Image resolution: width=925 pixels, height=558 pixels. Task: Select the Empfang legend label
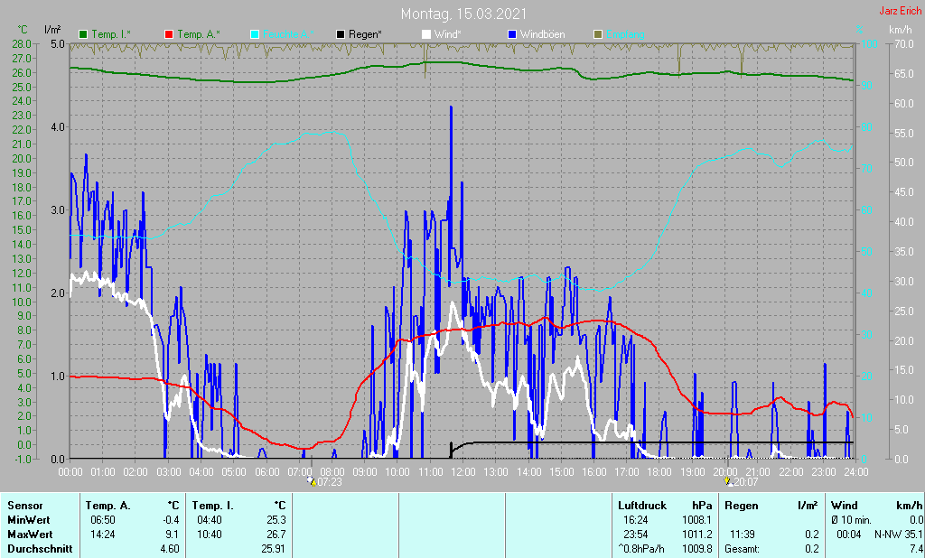(x=625, y=35)
